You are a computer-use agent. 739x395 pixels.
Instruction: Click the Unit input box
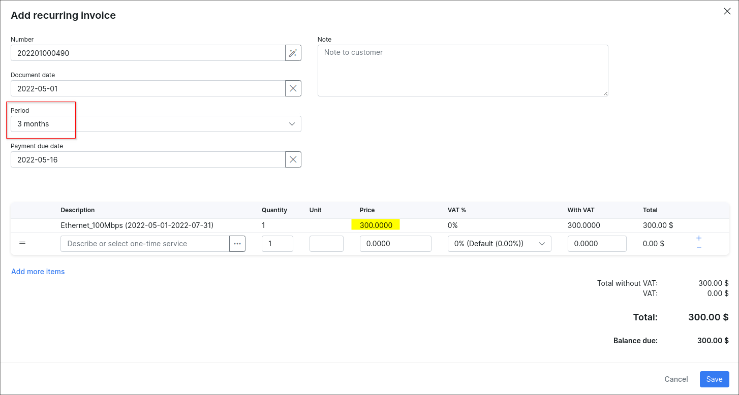(326, 244)
